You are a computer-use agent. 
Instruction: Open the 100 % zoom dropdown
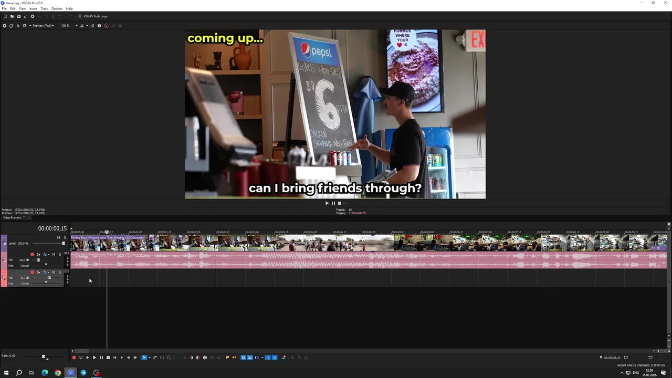76,26
